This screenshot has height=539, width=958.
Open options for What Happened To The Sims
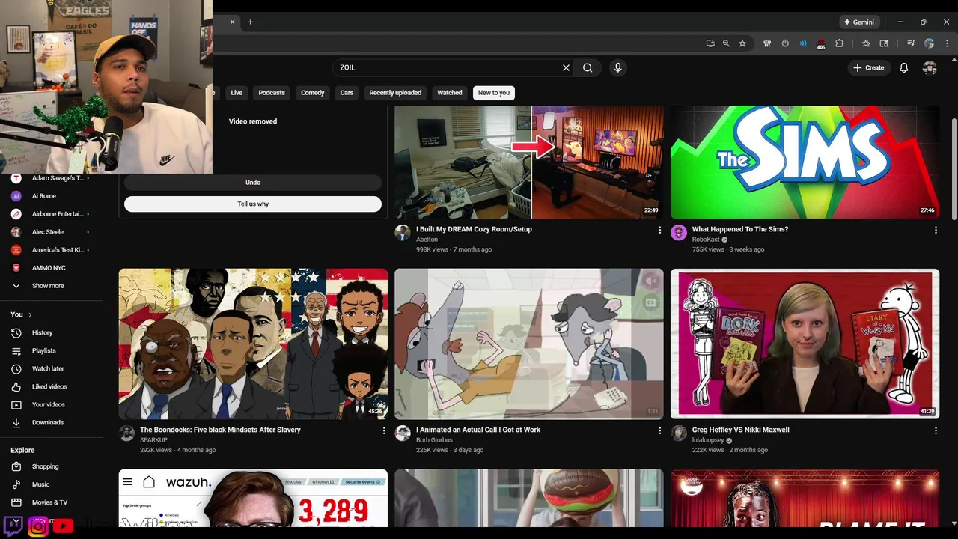(x=936, y=230)
